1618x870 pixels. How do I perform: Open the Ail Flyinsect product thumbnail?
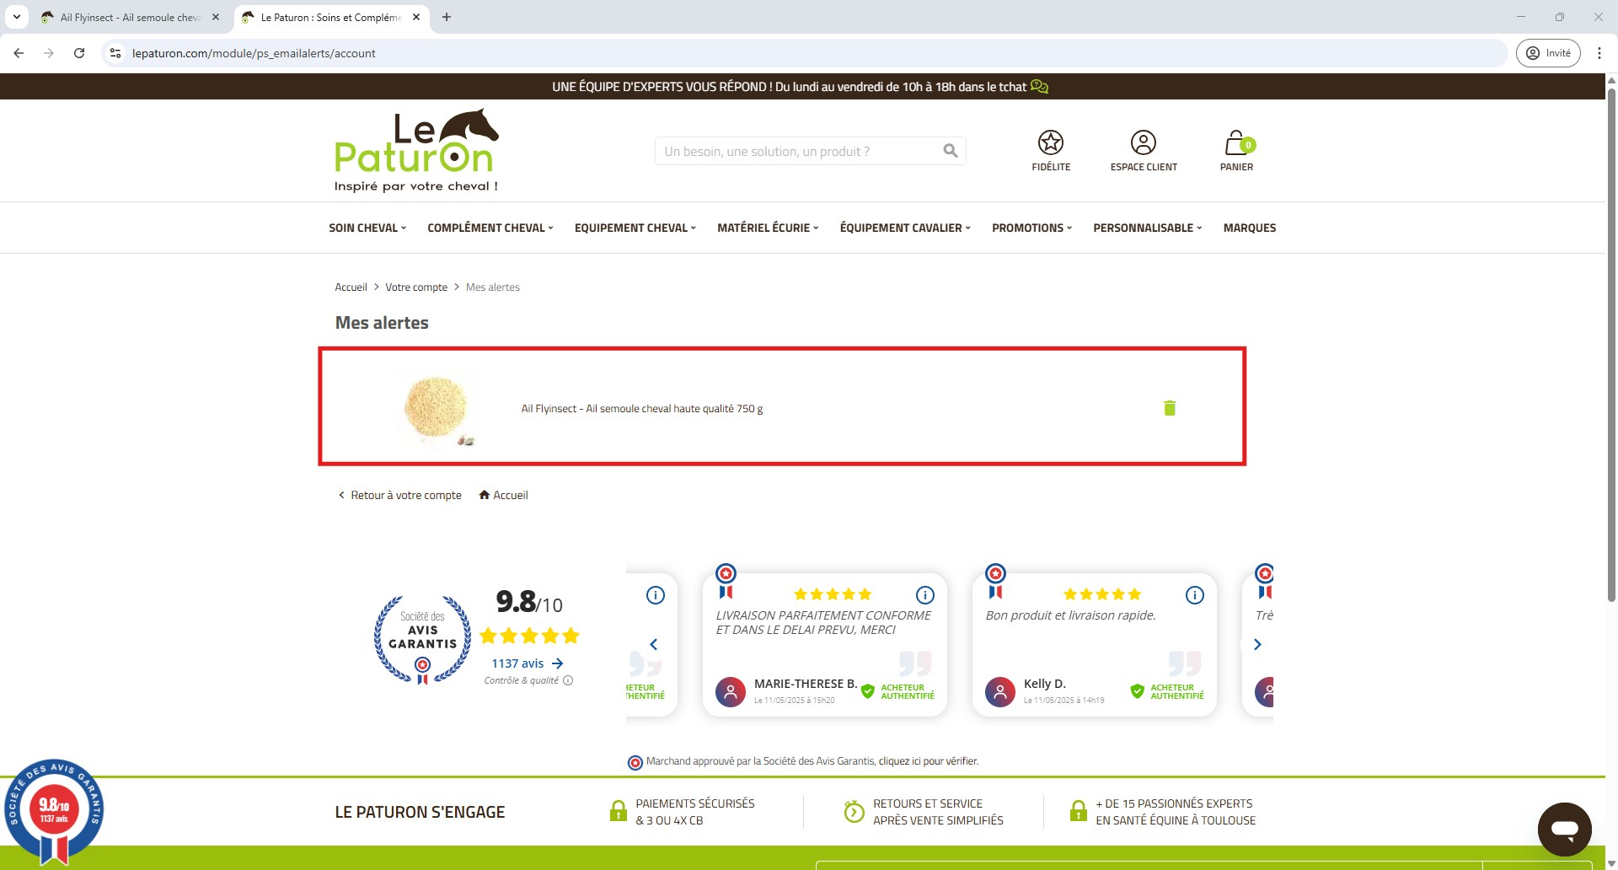tap(436, 408)
